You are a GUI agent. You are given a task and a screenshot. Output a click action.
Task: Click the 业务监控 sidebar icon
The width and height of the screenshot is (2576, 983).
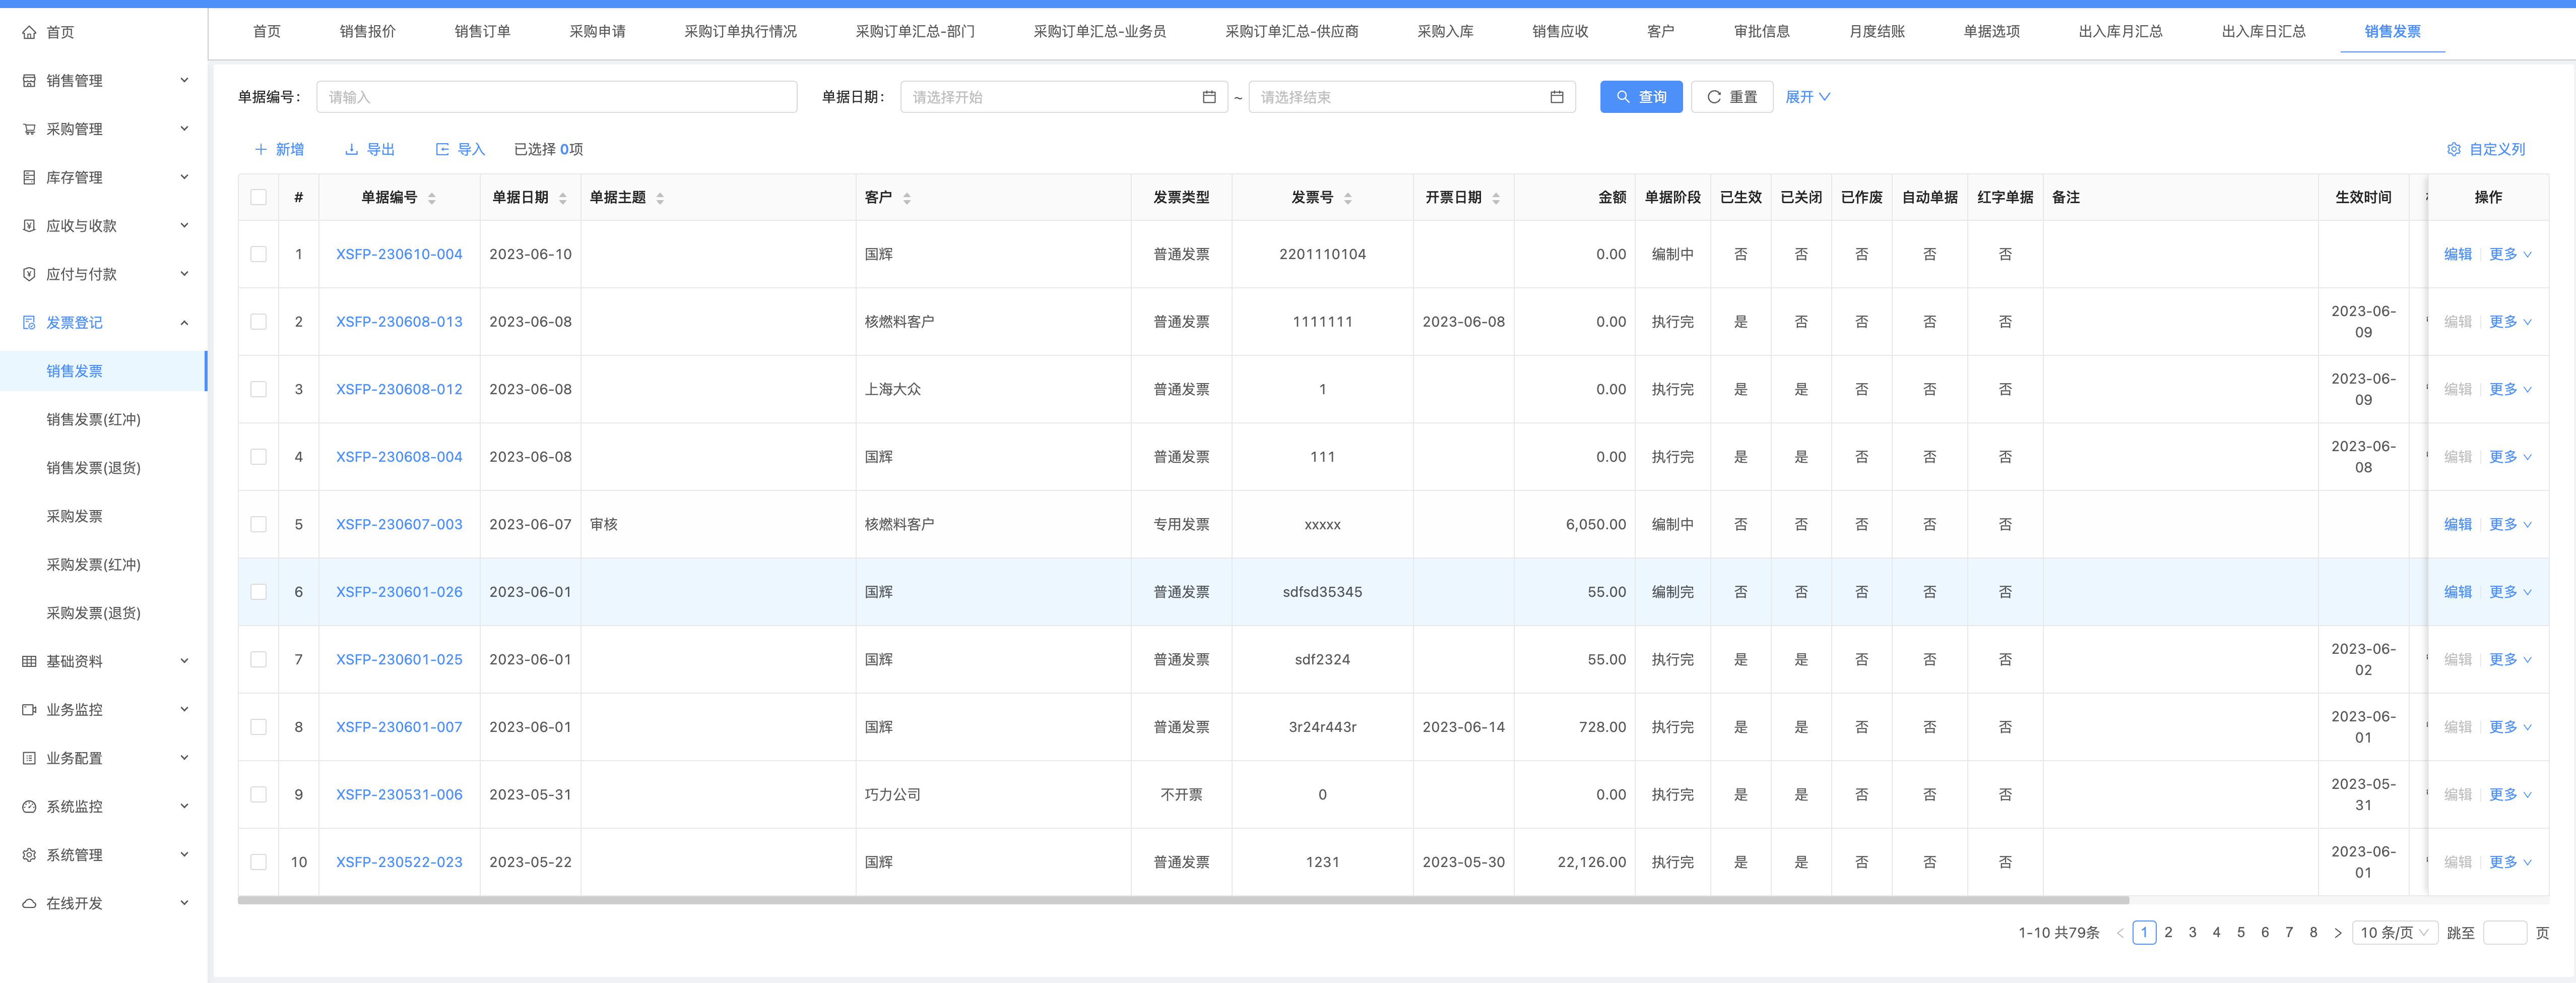[x=29, y=710]
